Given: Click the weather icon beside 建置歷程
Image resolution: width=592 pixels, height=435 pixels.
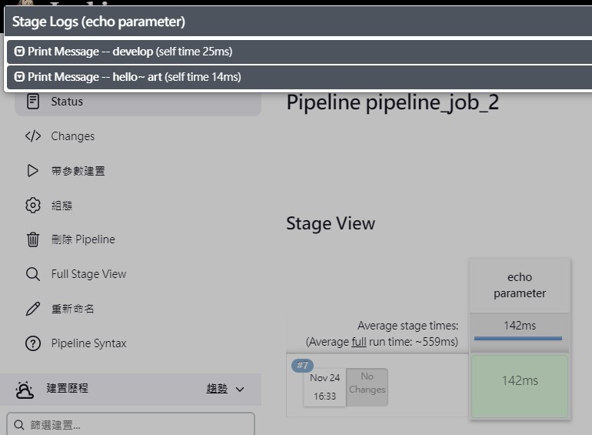Looking at the screenshot, I should point(25,390).
